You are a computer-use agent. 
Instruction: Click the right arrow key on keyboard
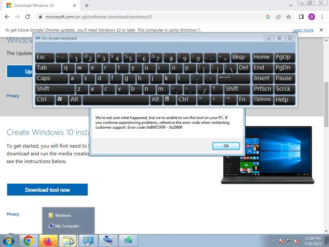(x=230, y=100)
